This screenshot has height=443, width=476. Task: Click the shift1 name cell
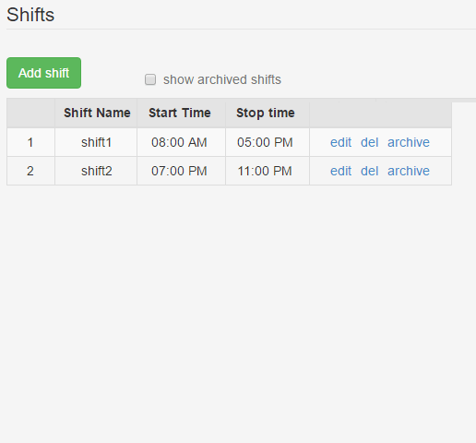point(96,142)
